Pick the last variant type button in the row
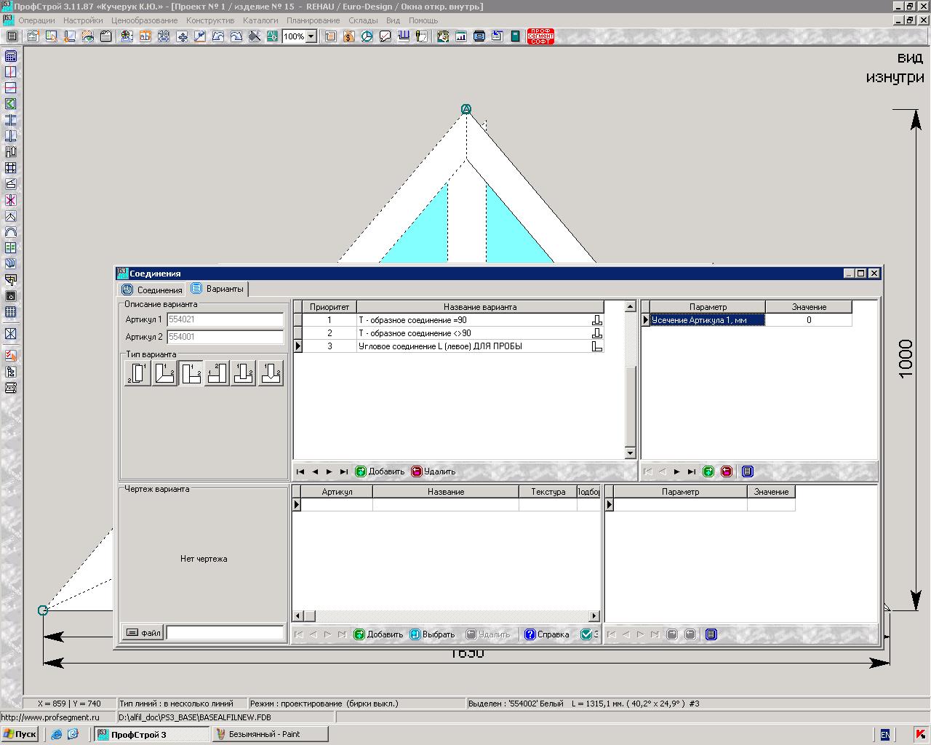The image size is (931, 745). (271, 373)
